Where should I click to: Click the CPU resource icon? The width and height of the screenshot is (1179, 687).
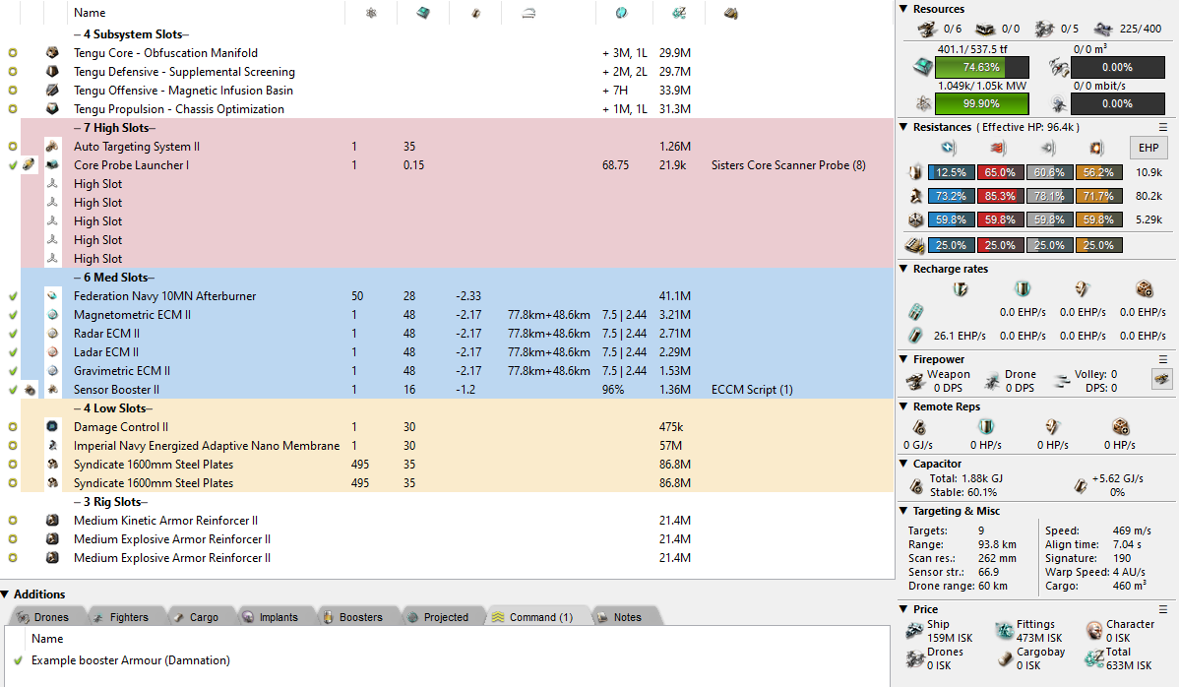coord(922,68)
